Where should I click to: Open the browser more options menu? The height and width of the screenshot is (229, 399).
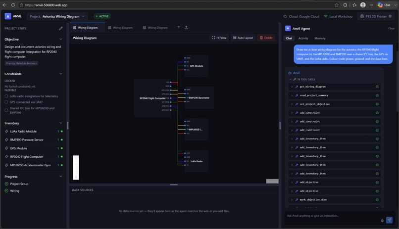[x=371, y=5]
